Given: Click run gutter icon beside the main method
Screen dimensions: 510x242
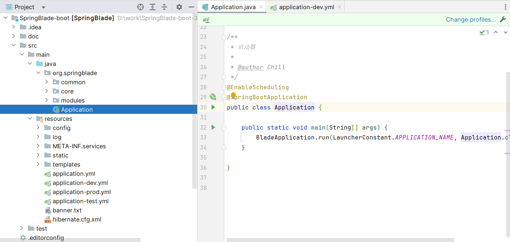Looking at the screenshot, I should pos(213,127).
